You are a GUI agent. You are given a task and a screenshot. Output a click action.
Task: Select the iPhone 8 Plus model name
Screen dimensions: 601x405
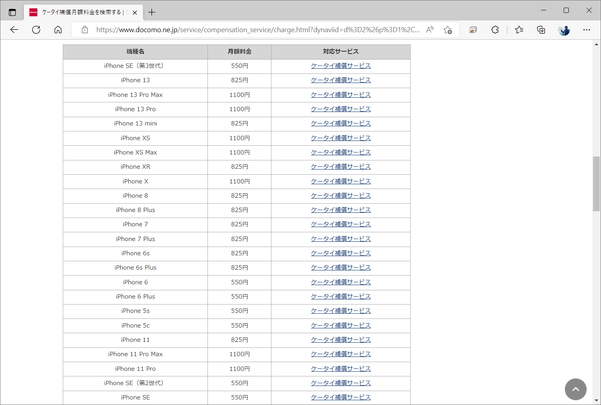tap(136, 210)
